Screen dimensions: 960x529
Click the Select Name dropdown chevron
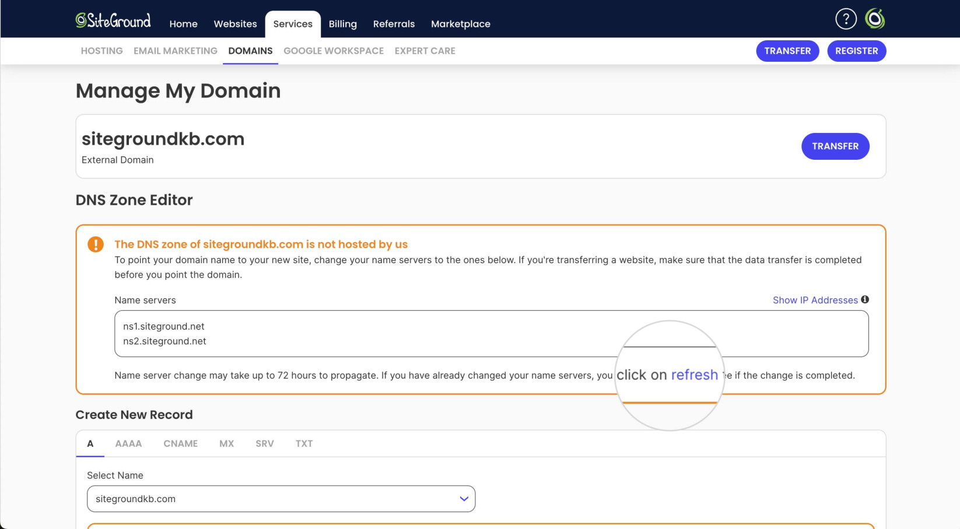coord(464,499)
